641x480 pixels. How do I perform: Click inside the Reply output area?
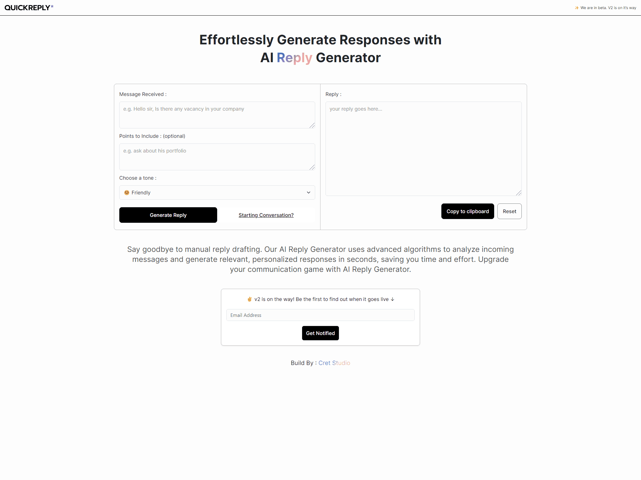point(423,149)
